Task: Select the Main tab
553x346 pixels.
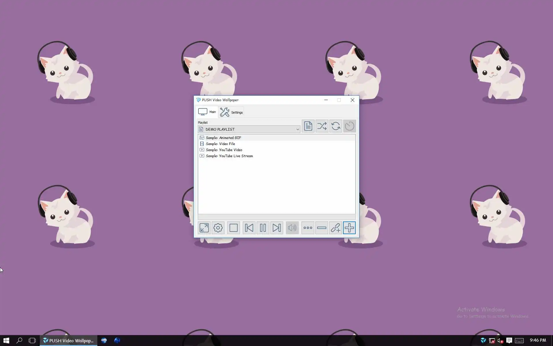Action: click(x=207, y=112)
